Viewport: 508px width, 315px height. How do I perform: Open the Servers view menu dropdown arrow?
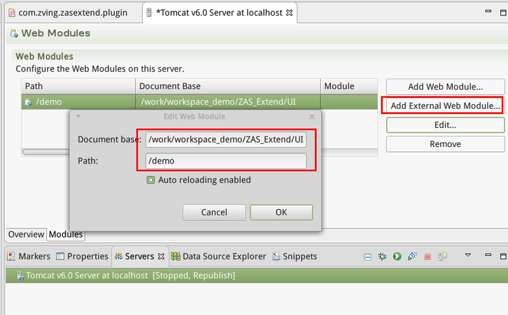[x=468, y=256]
